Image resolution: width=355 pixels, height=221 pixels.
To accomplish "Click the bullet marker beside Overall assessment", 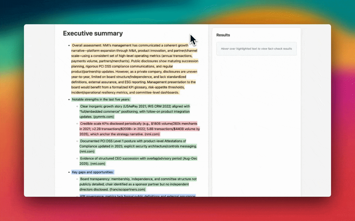I will (x=68, y=45).
